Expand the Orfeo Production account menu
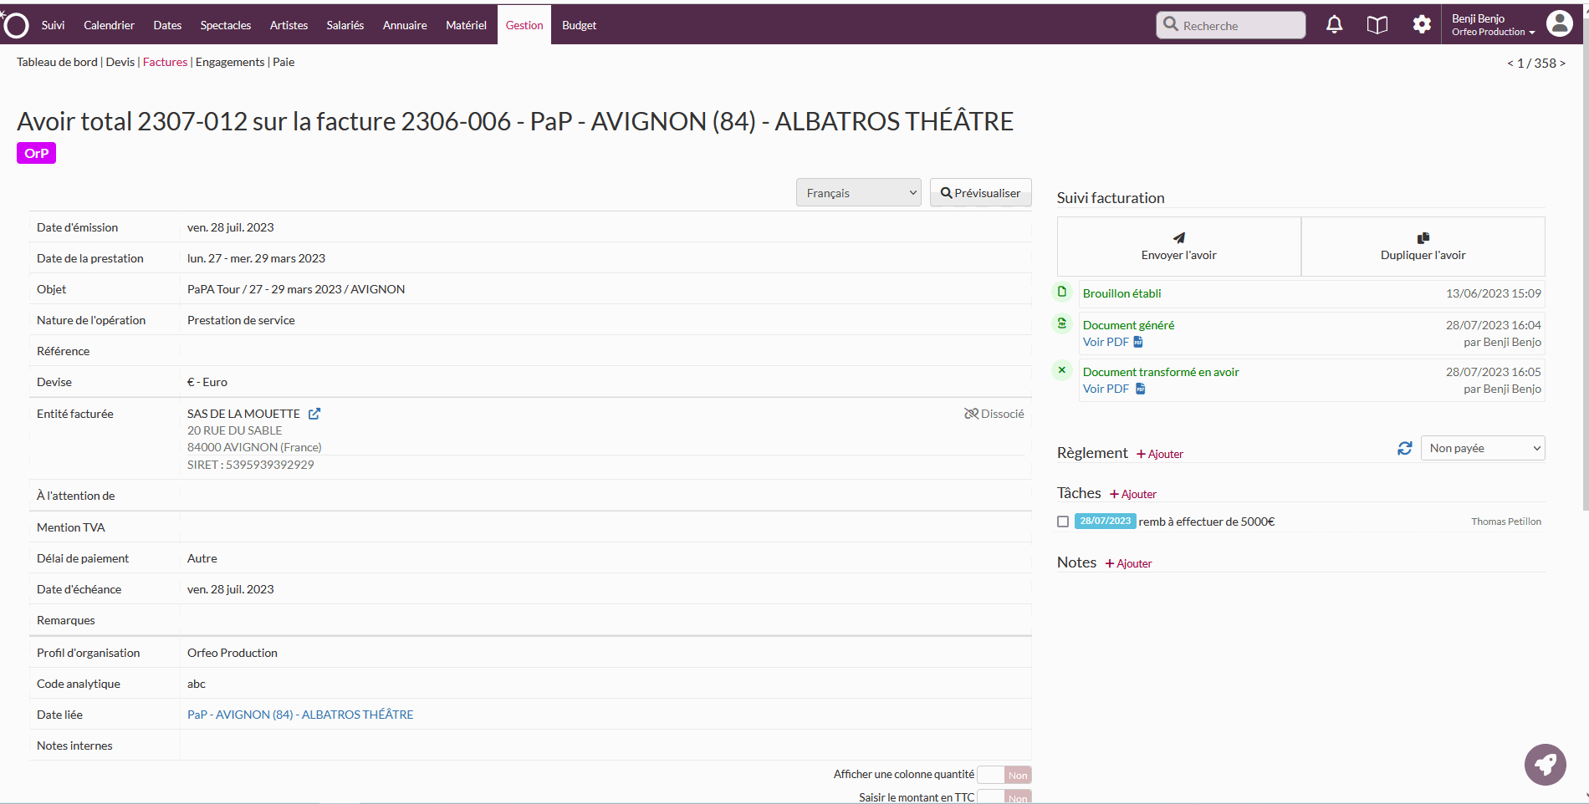Viewport: 1589px width, 804px height. pos(1493,32)
